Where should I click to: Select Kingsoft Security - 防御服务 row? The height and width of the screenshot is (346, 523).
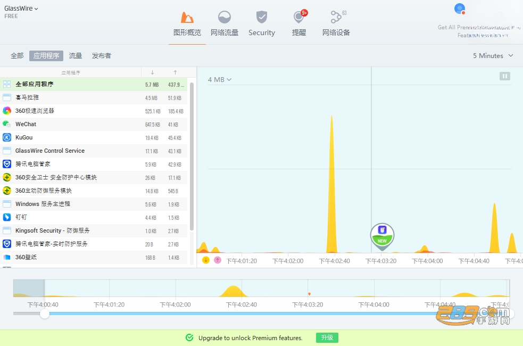click(x=94, y=231)
